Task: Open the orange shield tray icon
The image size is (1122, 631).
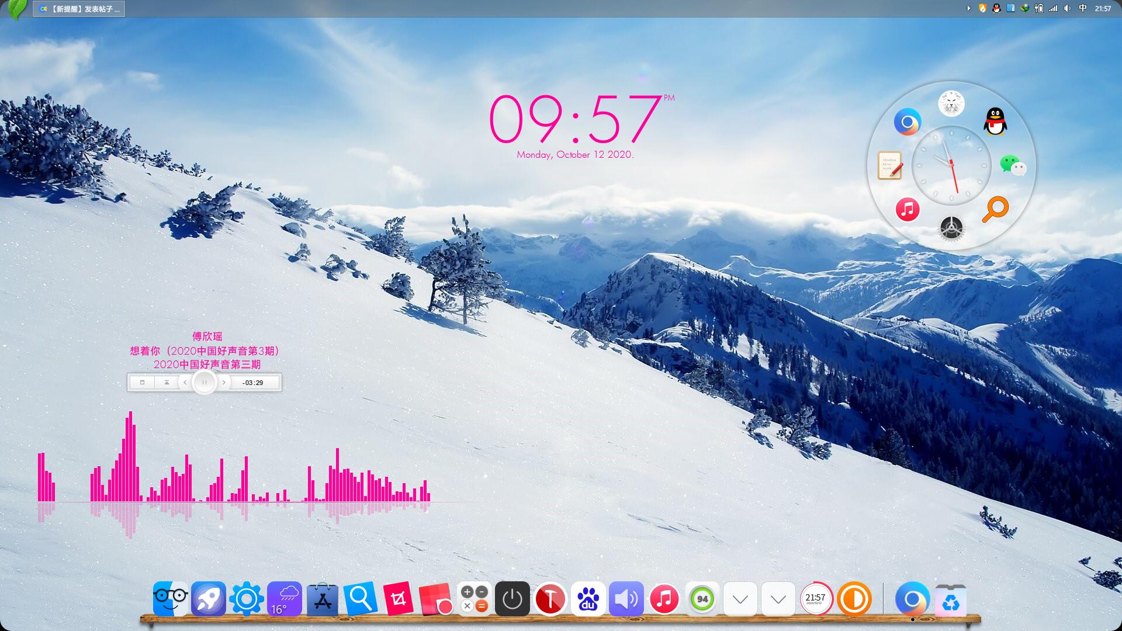Action: point(982,8)
